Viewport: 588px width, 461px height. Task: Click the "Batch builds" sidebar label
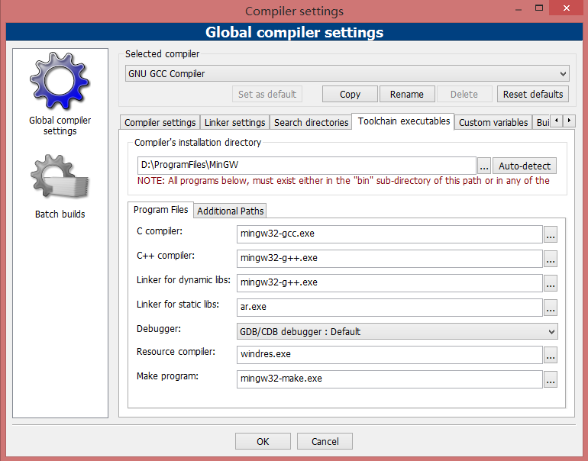(60, 214)
